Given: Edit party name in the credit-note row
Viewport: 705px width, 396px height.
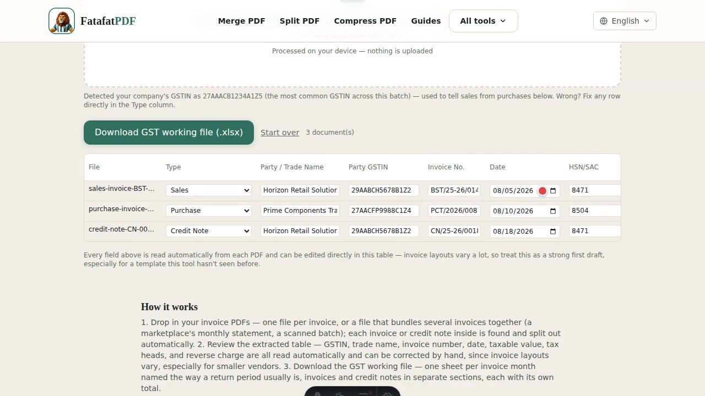Looking at the screenshot, I should click(x=300, y=231).
